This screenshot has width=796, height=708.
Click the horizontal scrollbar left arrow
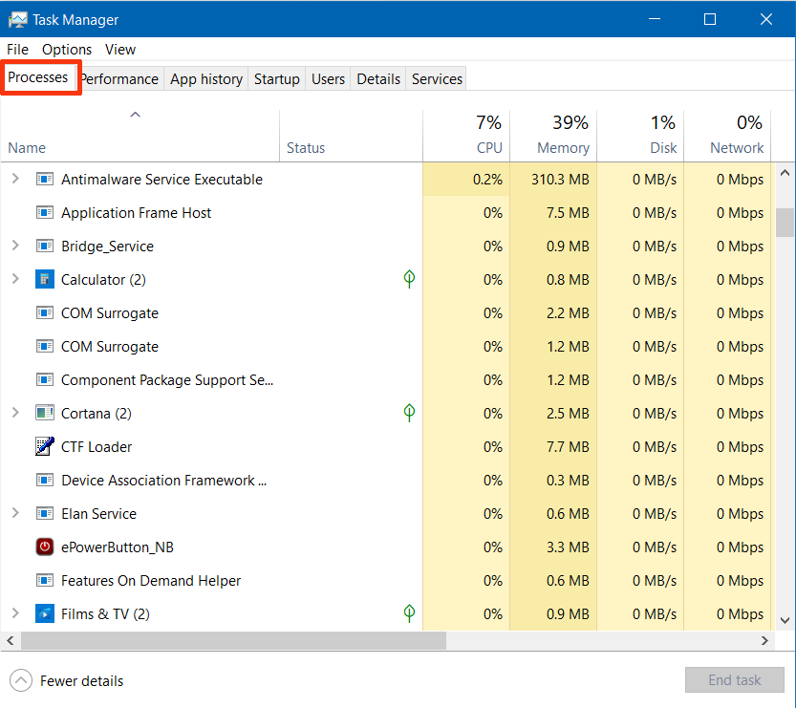[x=11, y=640]
